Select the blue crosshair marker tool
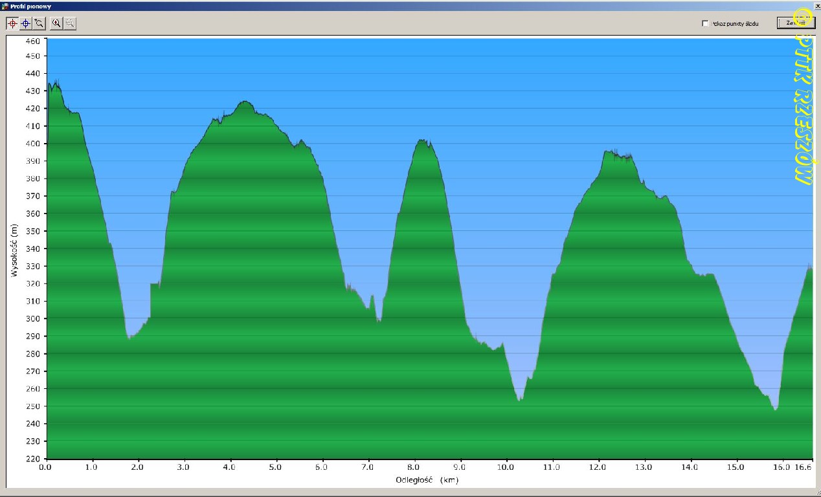The width and height of the screenshot is (821, 497). 26,23
